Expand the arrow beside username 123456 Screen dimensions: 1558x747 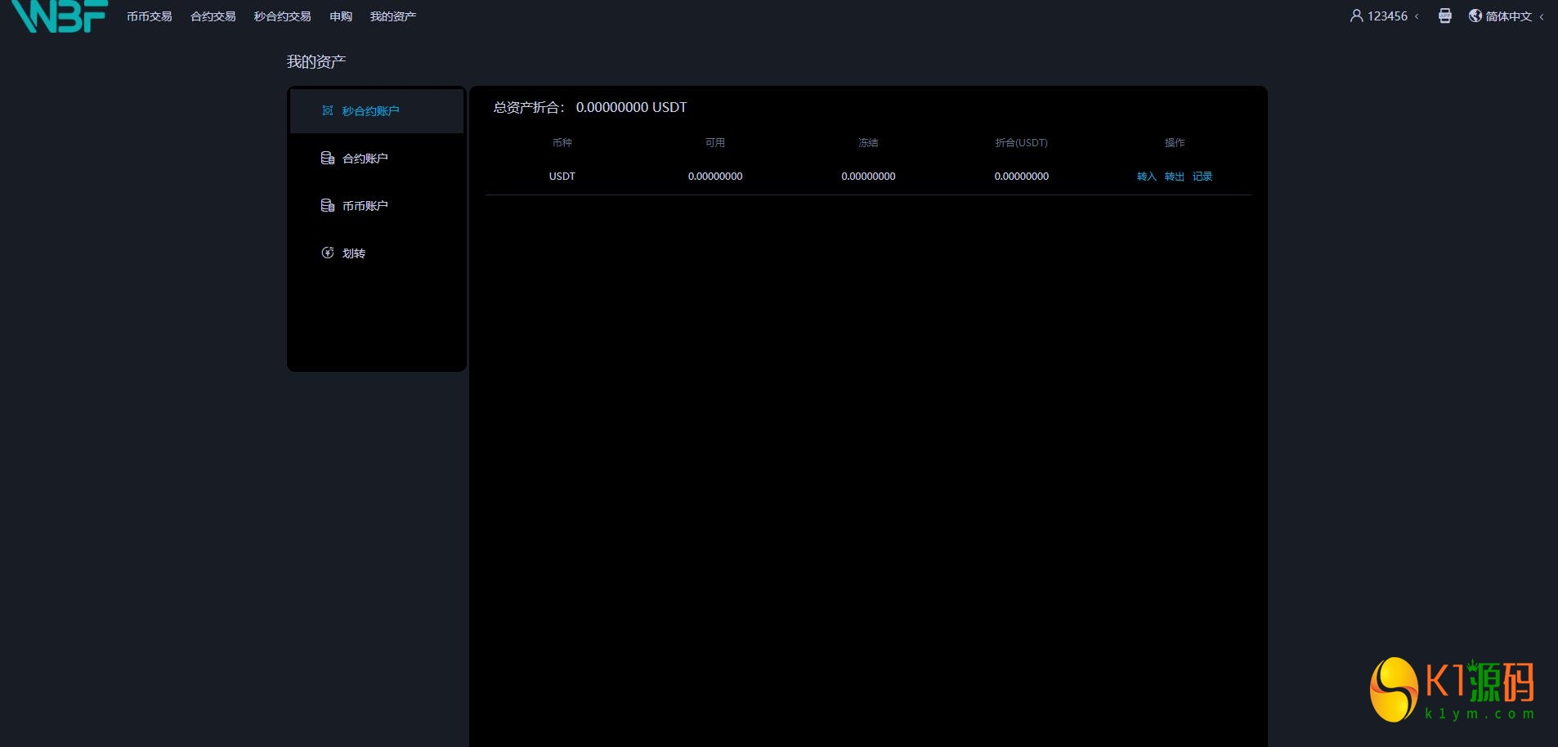(x=1417, y=16)
